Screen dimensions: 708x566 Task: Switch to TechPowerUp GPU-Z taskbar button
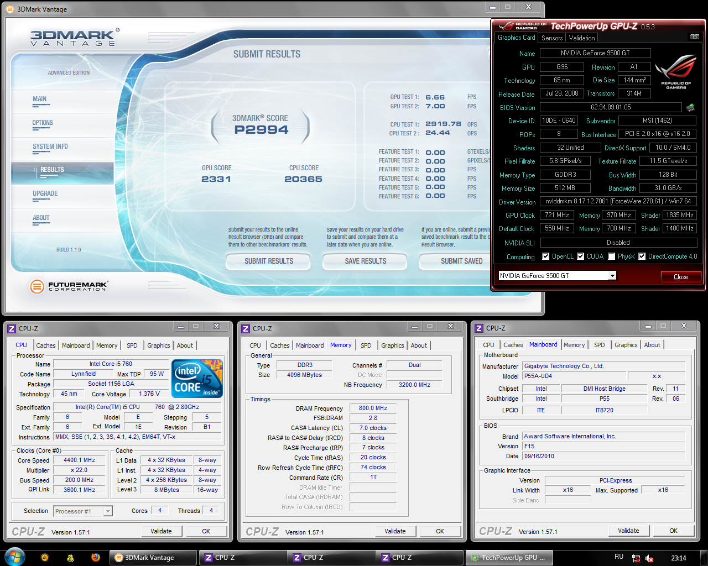509,558
